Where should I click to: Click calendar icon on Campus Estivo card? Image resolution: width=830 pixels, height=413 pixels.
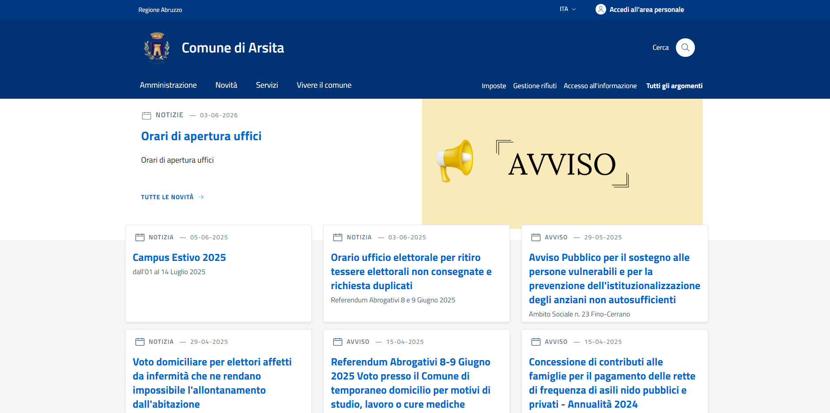[140, 237]
